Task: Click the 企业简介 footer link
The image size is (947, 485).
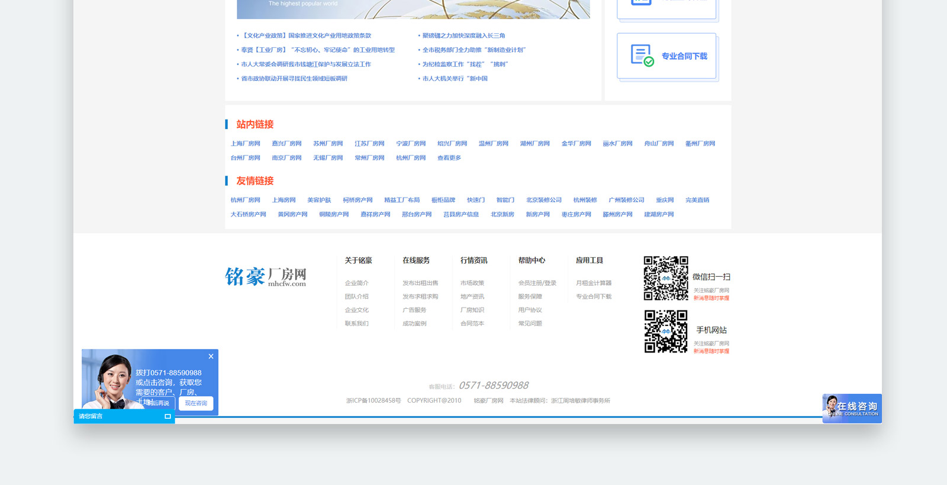Action: [356, 283]
